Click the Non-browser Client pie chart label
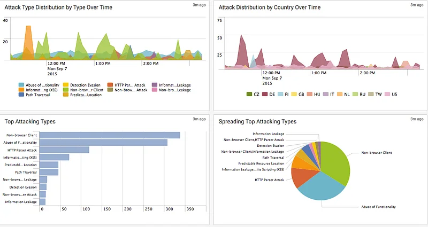 [x=377, y=153]
